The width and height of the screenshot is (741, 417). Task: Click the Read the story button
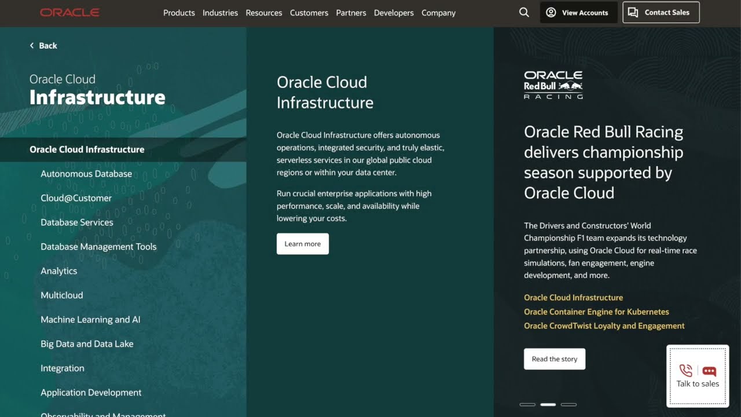click(x=555, y=359)
